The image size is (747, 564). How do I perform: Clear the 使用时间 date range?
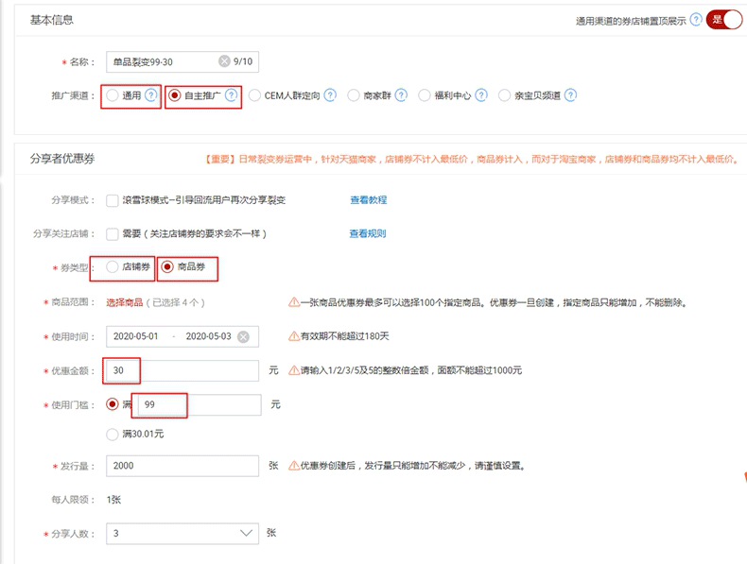click(x=243, y=337)
